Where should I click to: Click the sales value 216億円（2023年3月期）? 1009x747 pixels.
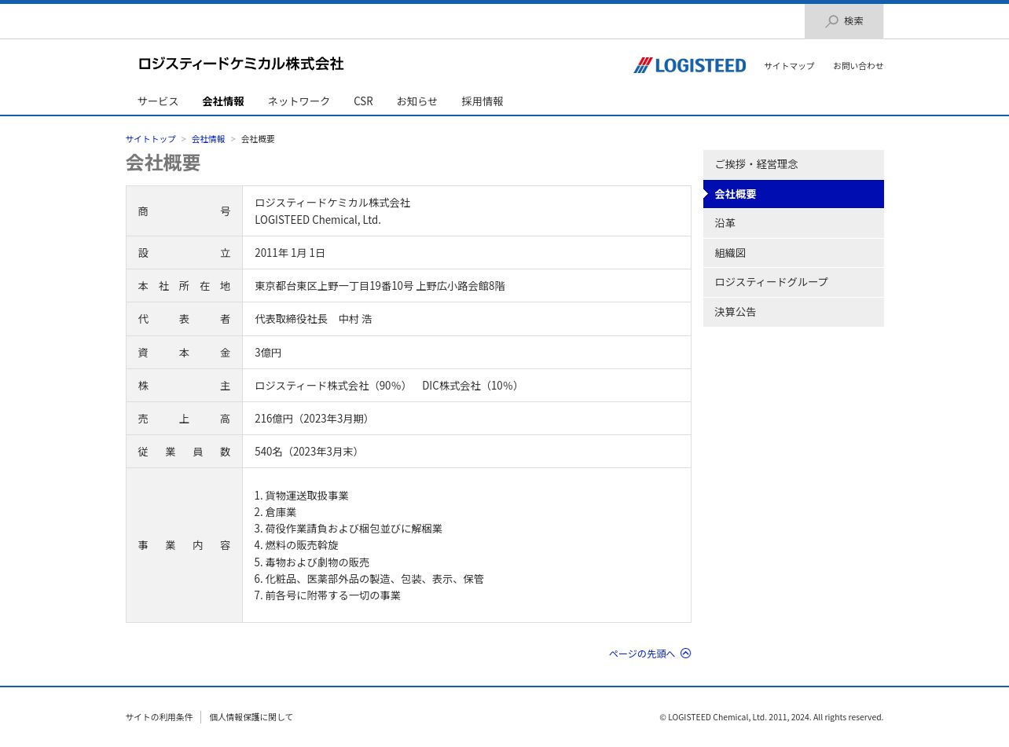point(314,419)
